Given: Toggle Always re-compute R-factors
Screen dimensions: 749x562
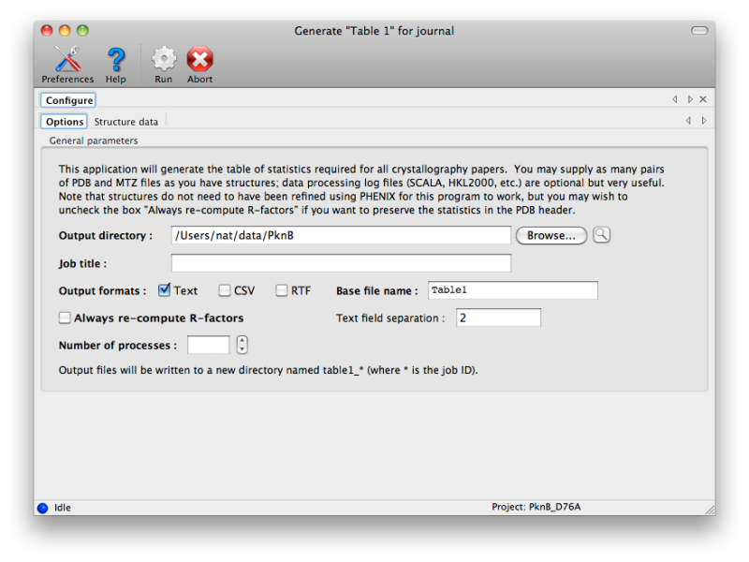Looking at the screenshot, I should (x=65, y=318).
